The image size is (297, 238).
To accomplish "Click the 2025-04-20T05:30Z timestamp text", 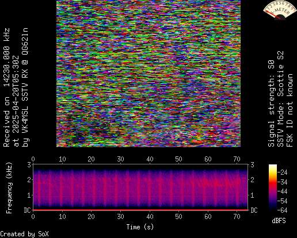I will tap(16, 96).
